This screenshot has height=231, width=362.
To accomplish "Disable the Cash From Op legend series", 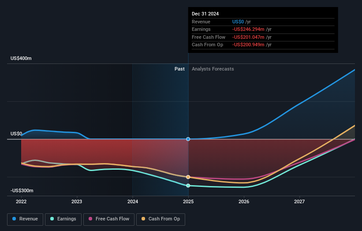I will 160,219.
